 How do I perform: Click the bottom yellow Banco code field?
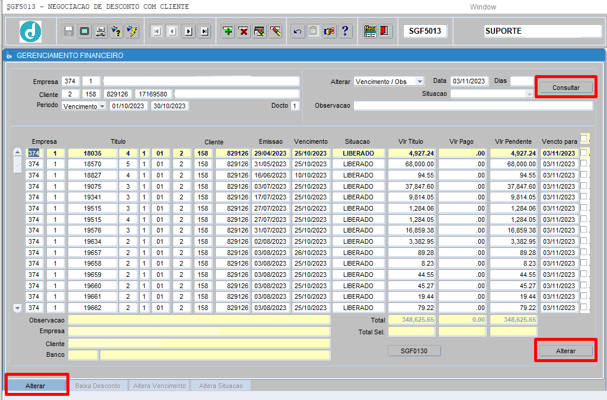[83, 355]
